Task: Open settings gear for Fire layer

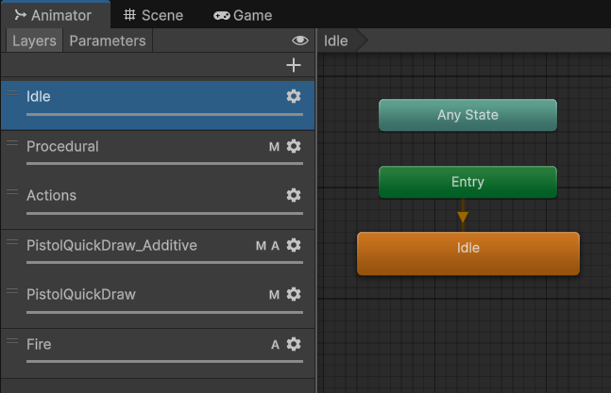Action: pos(294,344)
